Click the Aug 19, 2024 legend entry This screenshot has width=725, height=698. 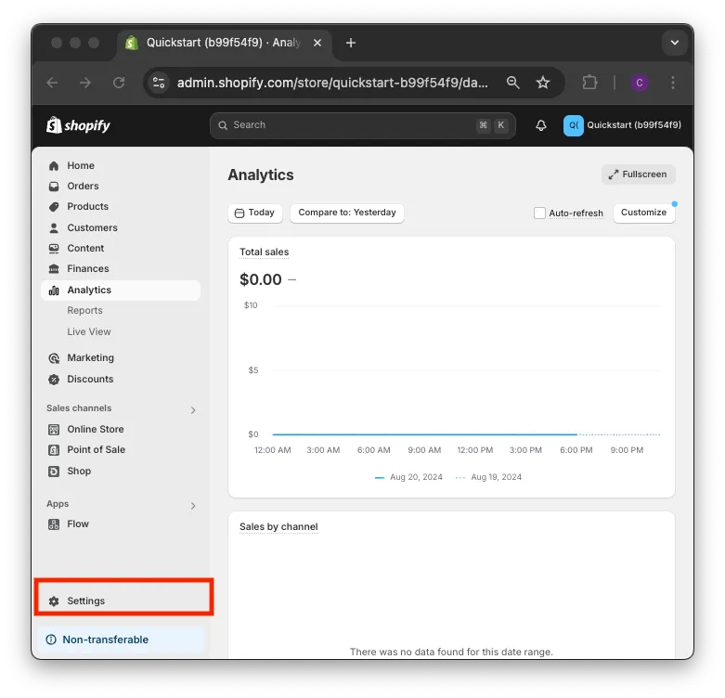tap(488, 477)
